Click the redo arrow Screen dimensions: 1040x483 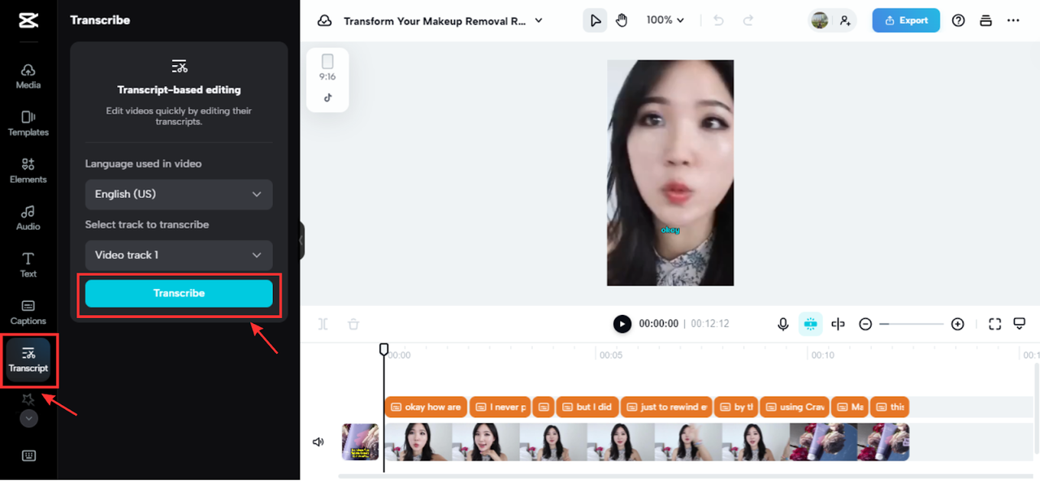(x=748, y=20)
